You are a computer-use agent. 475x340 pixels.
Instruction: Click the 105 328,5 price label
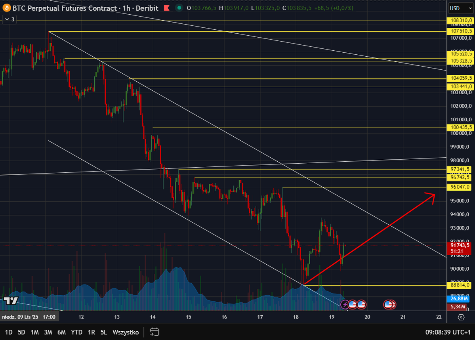point(460,61)
